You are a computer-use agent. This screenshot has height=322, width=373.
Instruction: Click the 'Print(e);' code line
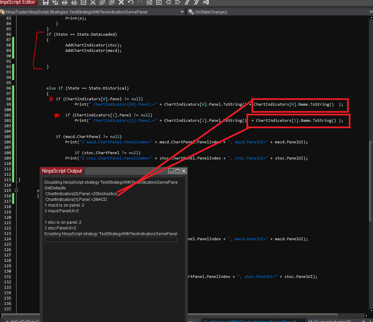click(x=76, y=18)
